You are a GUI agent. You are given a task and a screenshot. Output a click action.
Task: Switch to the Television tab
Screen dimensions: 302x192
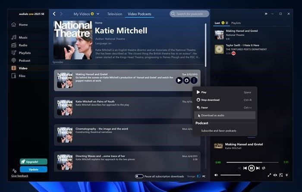pyautogui.click(x=115, y=14)
